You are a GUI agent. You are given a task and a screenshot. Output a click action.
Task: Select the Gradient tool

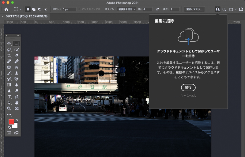[x=9, y=85]
